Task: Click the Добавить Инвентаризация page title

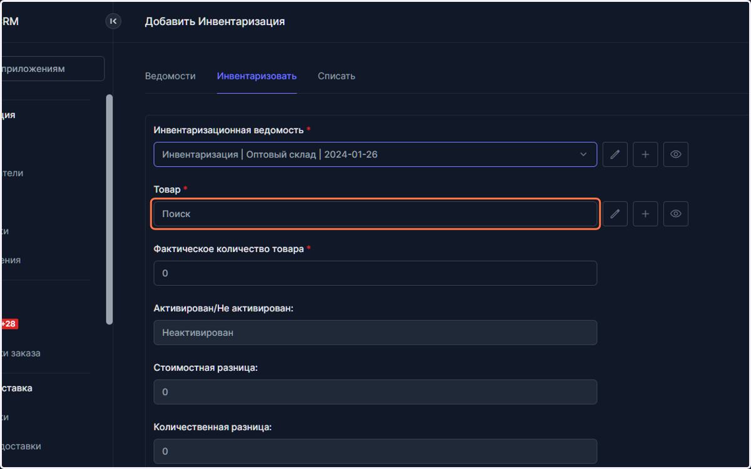Action: click(215, 21)
